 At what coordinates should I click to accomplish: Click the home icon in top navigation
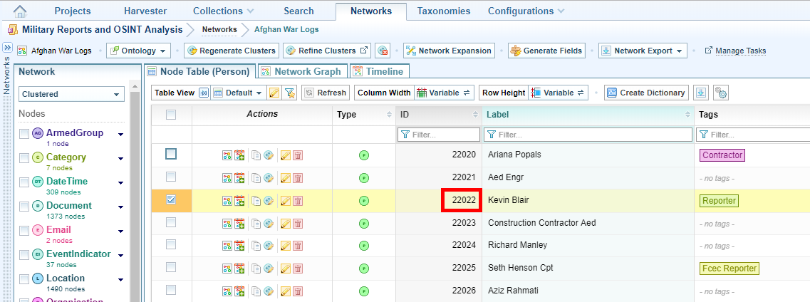(21, 11)
